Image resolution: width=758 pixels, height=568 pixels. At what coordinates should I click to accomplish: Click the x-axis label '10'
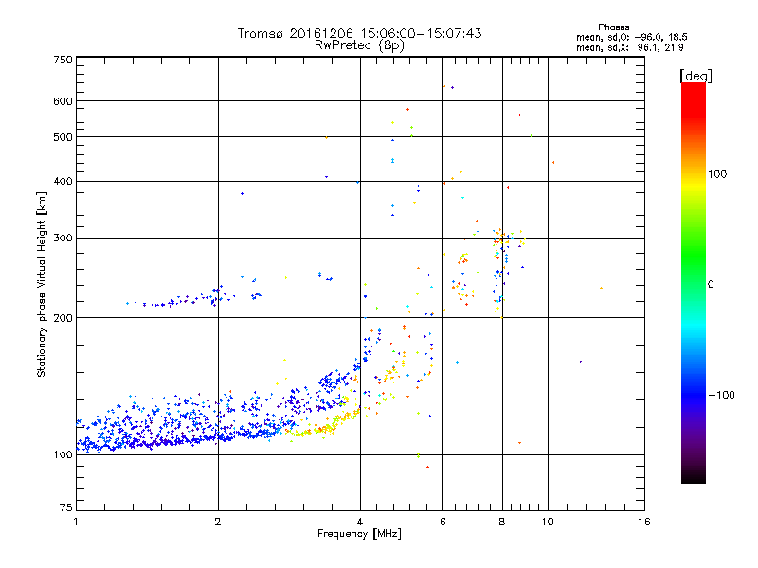[x=548, y=522]
